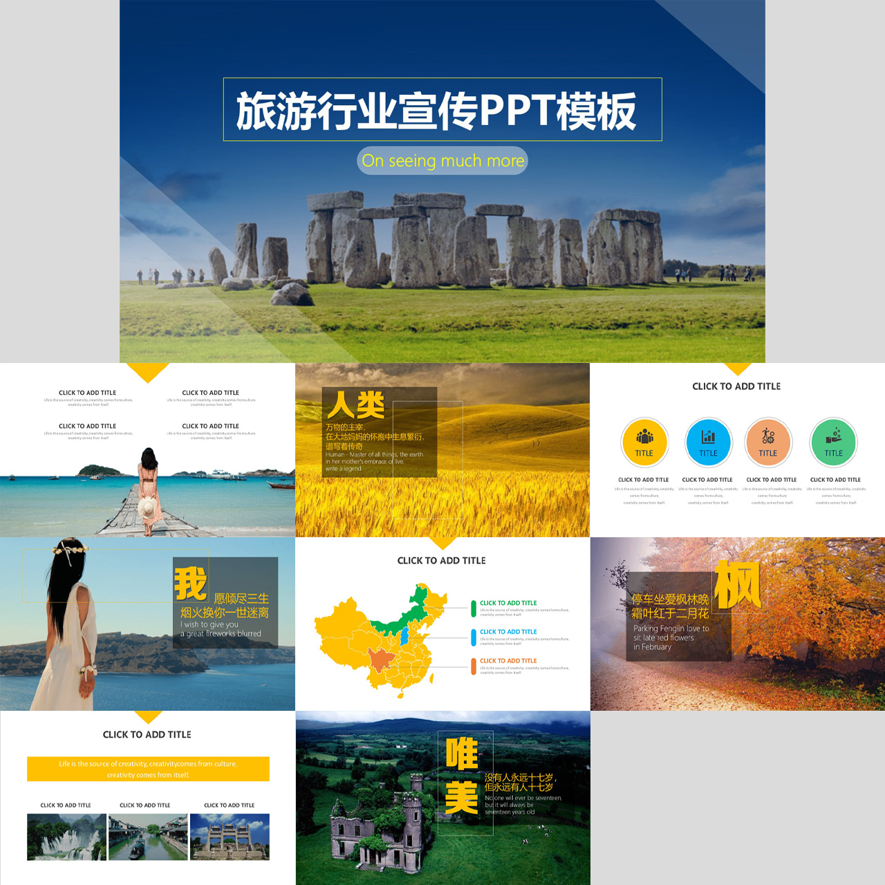Select the orange gears TITLE icon
Image resolution: width=885 pixels, height=885 pixels.
[768, 442]
